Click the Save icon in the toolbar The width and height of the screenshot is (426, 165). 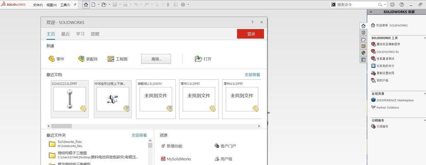[115, 5]
